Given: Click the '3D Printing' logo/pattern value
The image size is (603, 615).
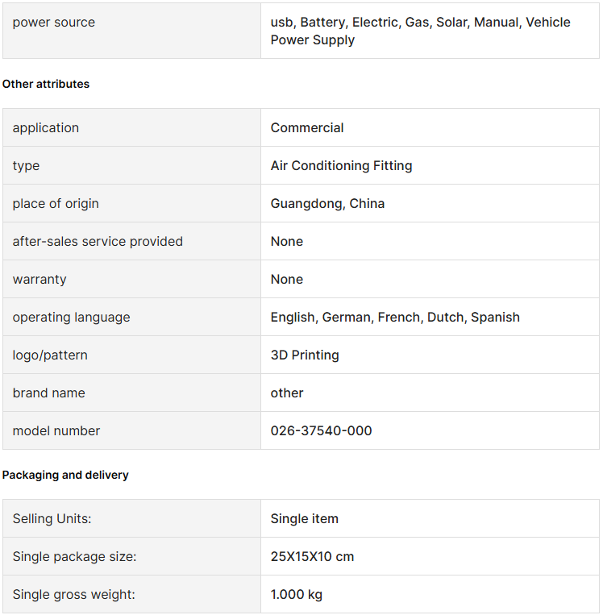Looking at the screenshot, I should [305, 355].
